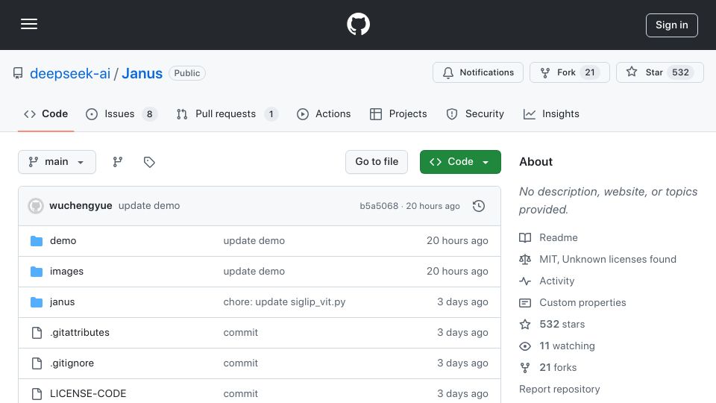Viewport: 716px width, 403px height.
Task: Click the license scales icon
Action: 525,259
